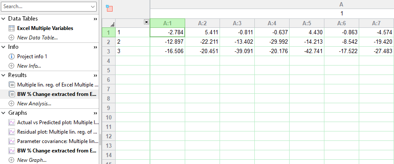394x164 pixels.
Task: Open Data Tables section double-arrow menu
Action: 95,19
